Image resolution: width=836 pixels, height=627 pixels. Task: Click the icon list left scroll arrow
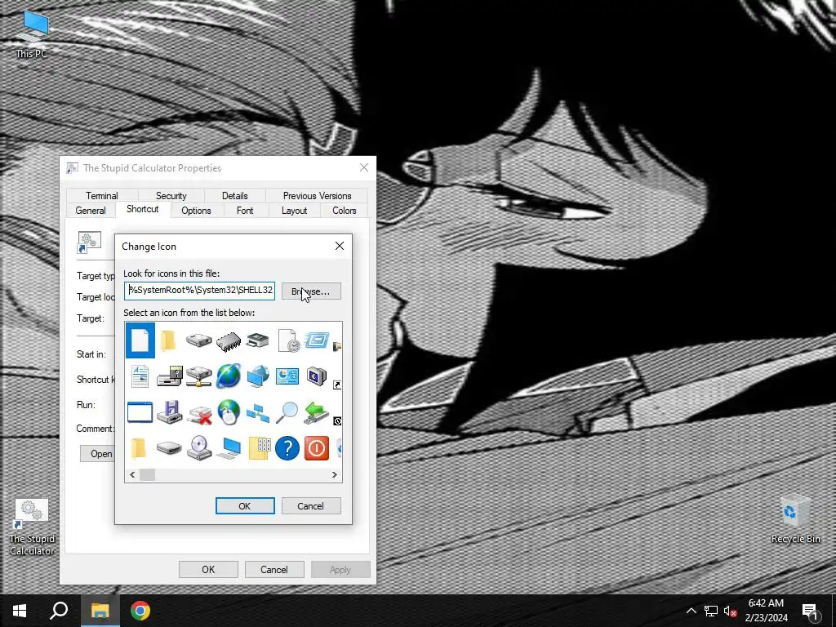coord(132,474)
